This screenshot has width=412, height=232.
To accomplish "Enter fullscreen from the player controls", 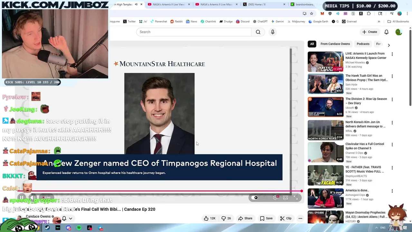I will 296,198.
